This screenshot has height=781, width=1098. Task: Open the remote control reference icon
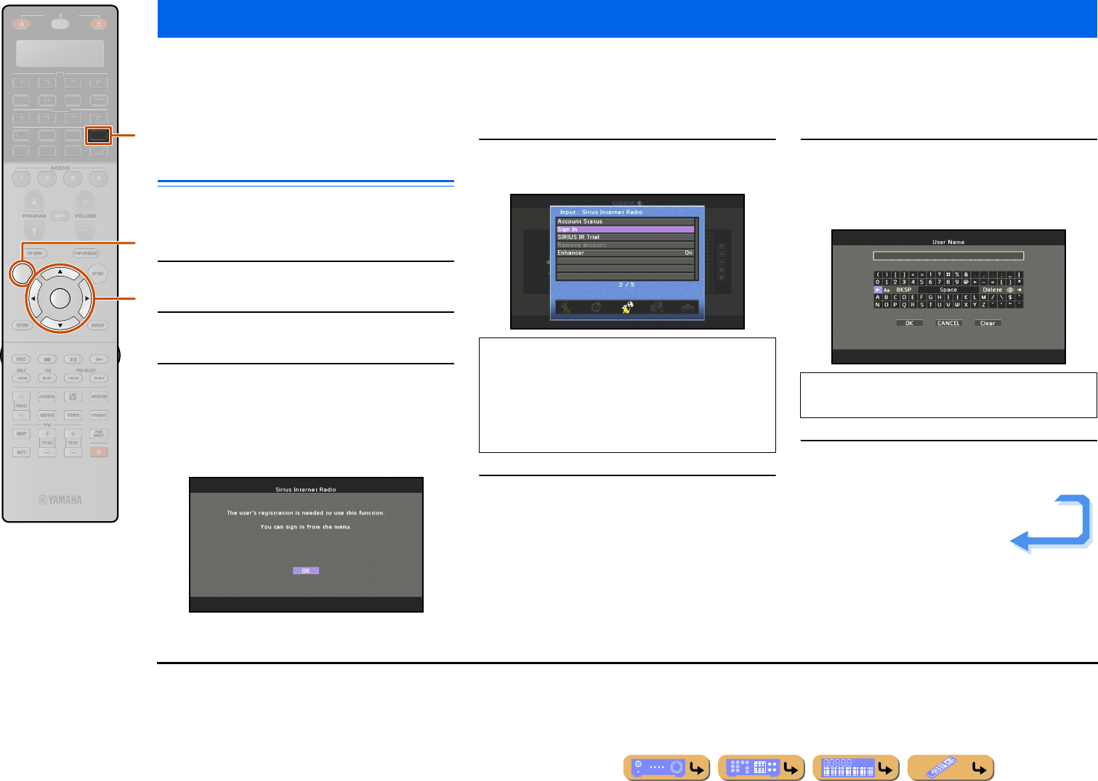(x=950, y=767)
